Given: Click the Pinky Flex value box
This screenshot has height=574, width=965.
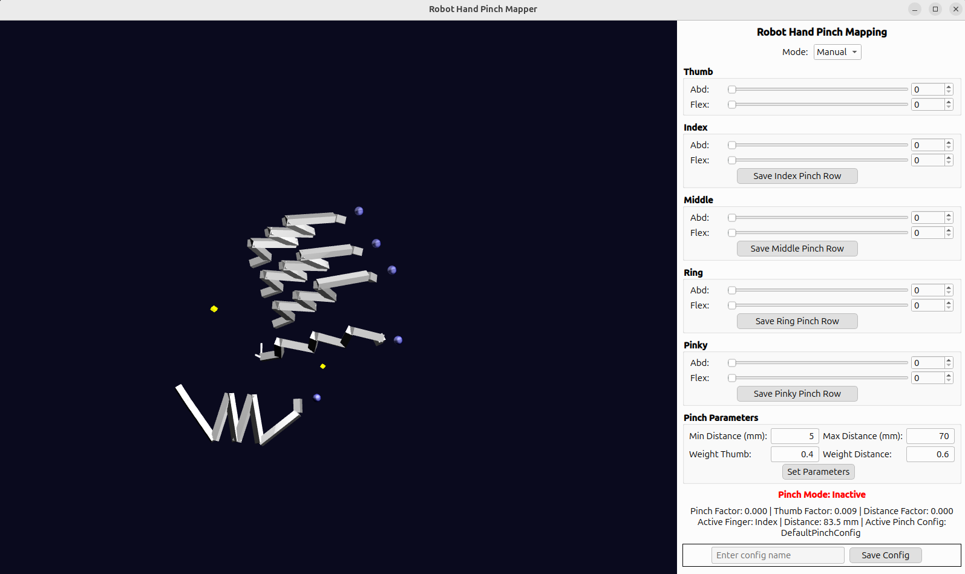Looking at the screenshot, I should [x=928, y=378].
